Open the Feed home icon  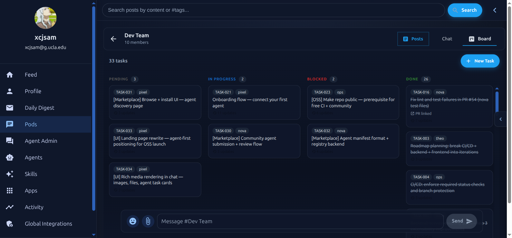click(10, 75)
